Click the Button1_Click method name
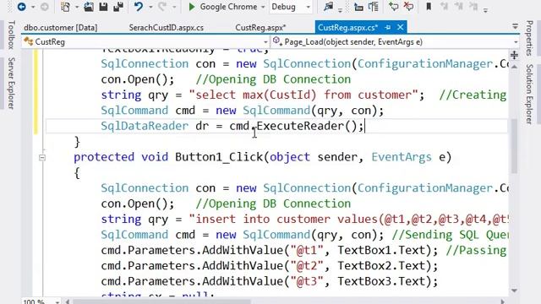541x304 pixels. [x=219, y=157]
